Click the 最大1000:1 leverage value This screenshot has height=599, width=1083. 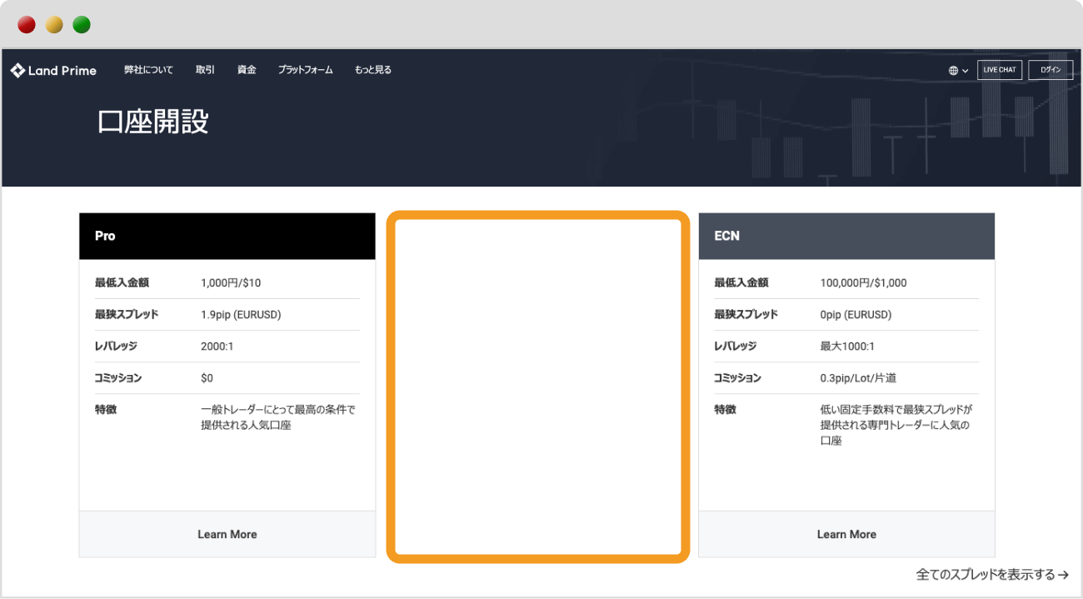(847, 347)
